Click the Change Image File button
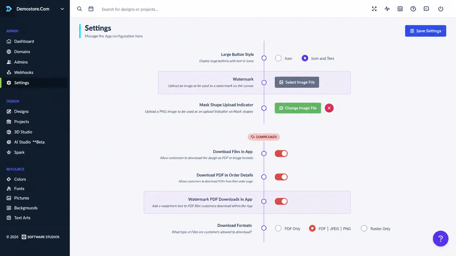The width and height of the screenshot is (456, 256). coord(298,108)
